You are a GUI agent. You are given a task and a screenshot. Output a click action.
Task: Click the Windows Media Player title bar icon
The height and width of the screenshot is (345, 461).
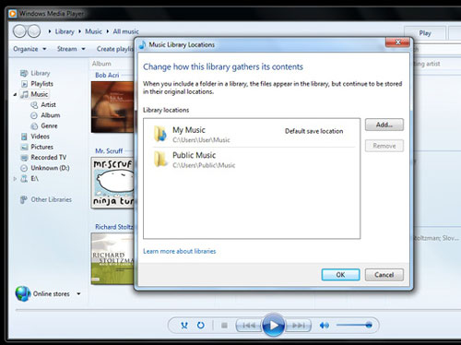coord(12,14)
